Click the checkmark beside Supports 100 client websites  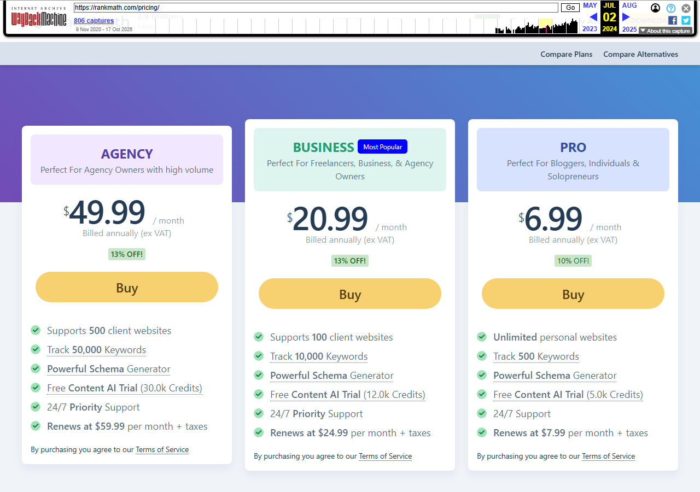259,337
